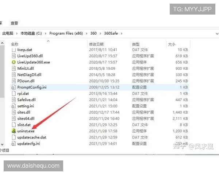Click the MiniUI.dll file icon
Viewport: 219px width, 175px height.
14,69
